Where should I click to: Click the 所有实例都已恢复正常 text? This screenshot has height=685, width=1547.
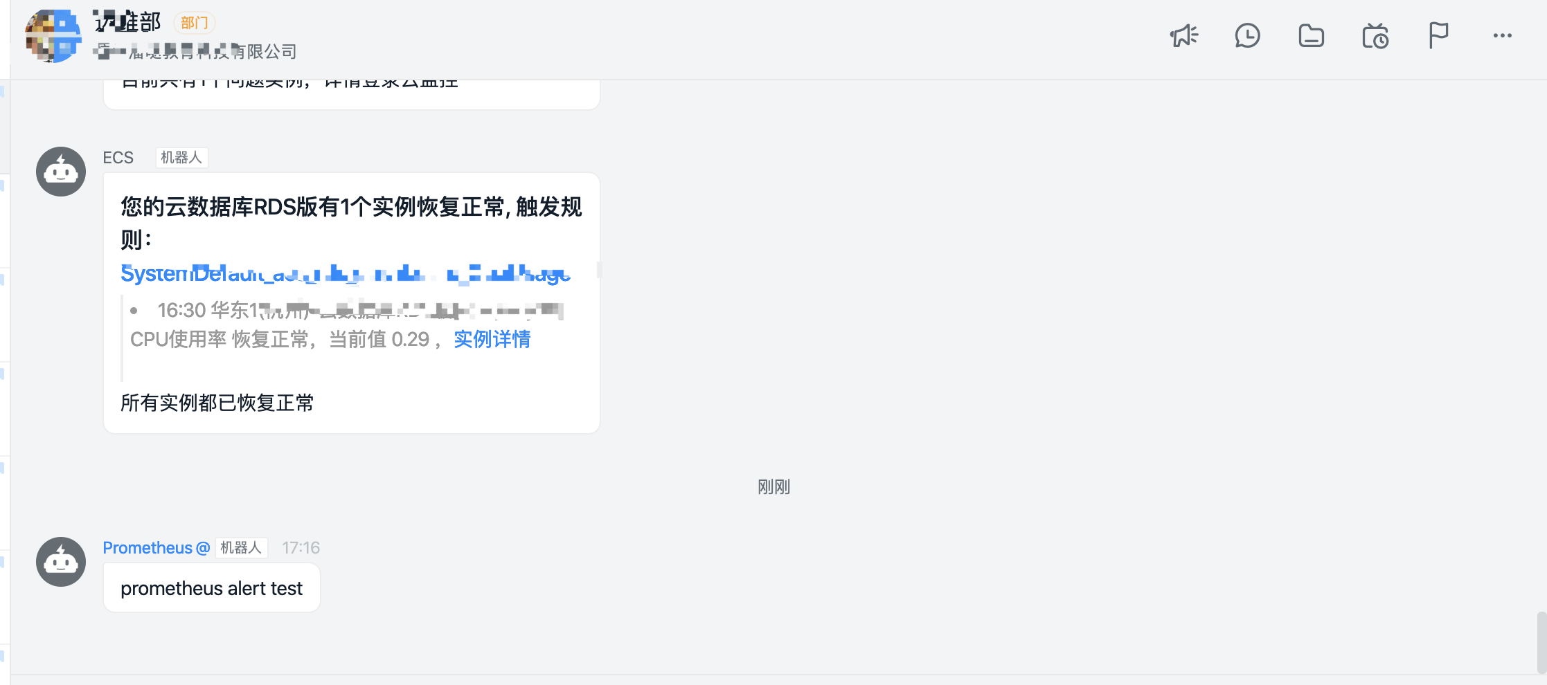pyautogui.click(x=217, y=403)
